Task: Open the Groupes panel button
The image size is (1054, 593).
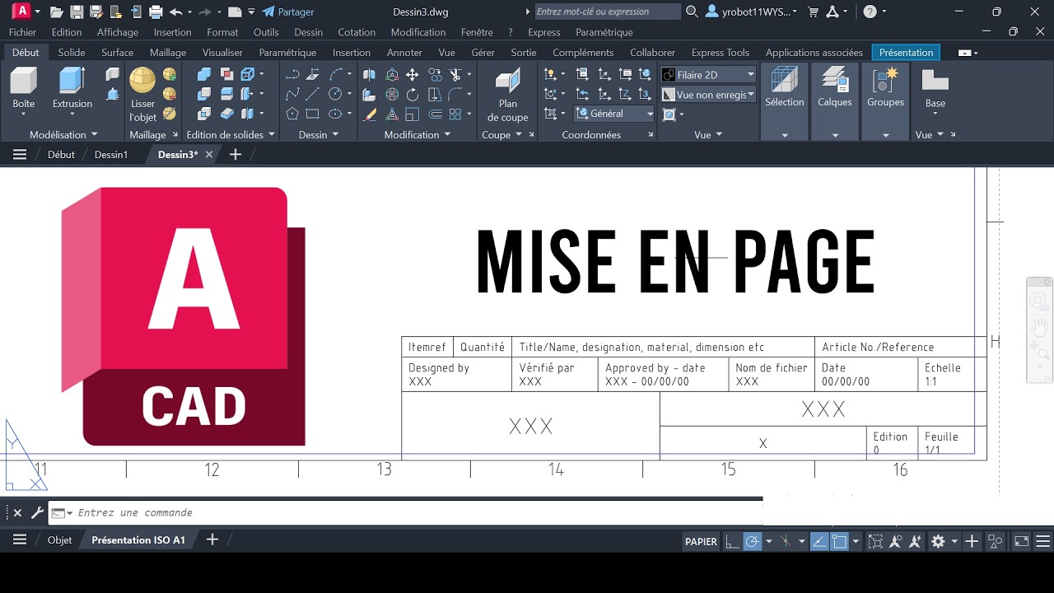Action: point(885,102)
